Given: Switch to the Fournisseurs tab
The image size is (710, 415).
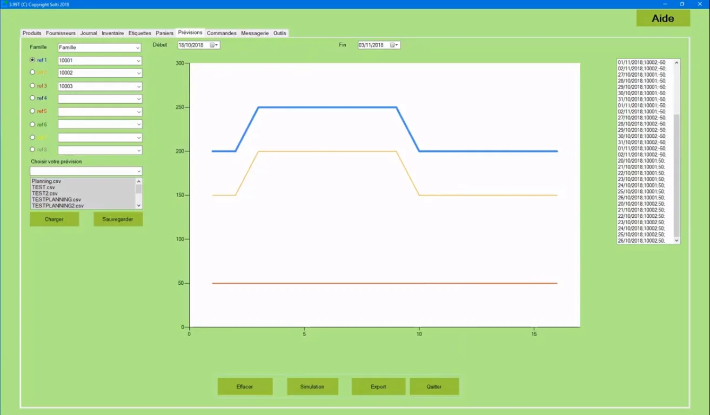Looking at the screenshot, I should click(x=61, y=33).
